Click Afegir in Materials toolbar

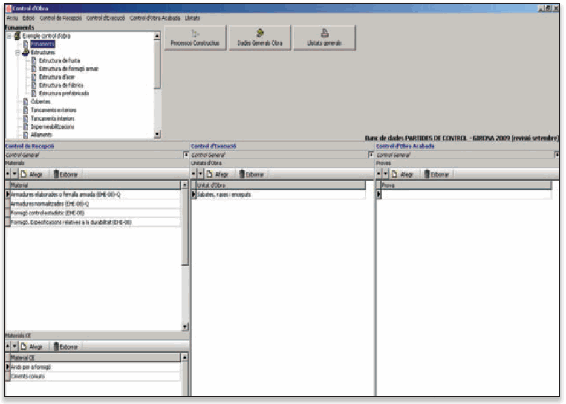pyautogui.click(x=33, y=174)
